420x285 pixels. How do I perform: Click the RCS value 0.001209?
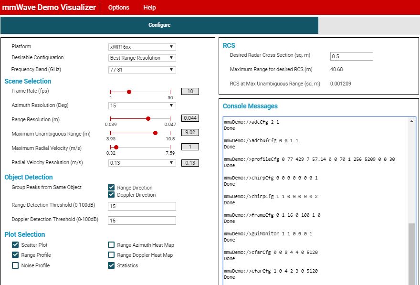pos(341,84)
